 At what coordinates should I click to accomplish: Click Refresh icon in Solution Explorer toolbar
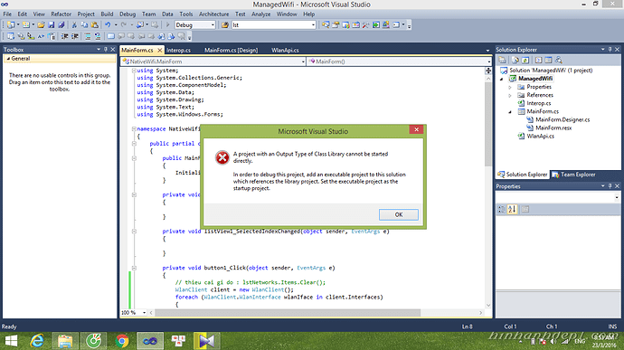pyautogui.click(x=525, y=60)
